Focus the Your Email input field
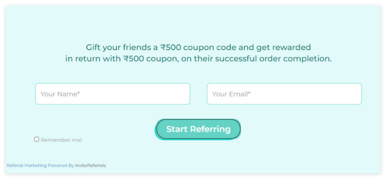This screenshot has height=179, width=386. coord(284,94)
